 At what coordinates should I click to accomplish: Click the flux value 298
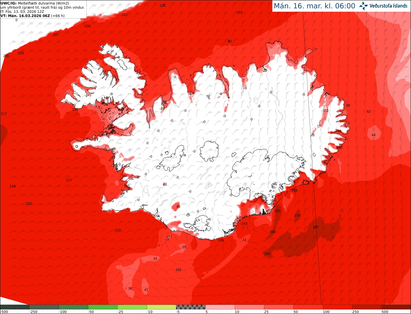tap(273, 232)
